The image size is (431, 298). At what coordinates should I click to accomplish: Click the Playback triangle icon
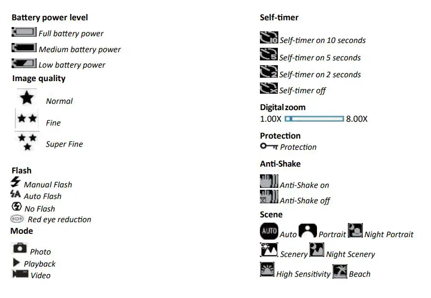16,263
